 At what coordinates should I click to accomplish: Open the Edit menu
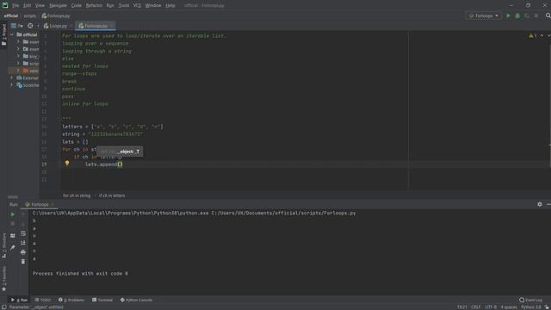(x=27, y=6)
